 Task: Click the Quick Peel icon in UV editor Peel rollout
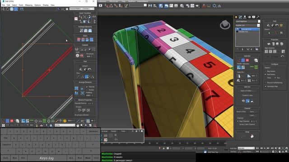[81, 69]
